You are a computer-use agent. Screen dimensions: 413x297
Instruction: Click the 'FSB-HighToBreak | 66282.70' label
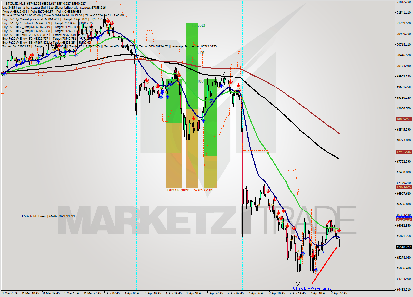click(49, 216)
